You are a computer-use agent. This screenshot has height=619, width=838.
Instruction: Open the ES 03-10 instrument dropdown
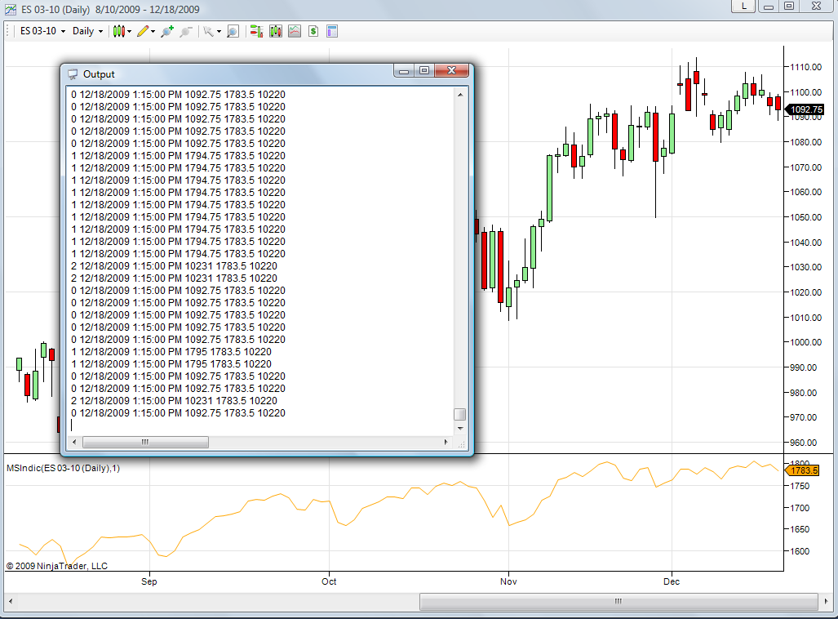42,31
